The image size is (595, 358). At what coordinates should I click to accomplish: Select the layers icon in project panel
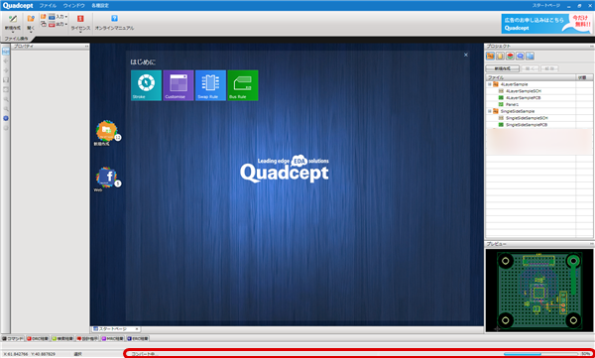pyautogui.click(x=510, y=57)
